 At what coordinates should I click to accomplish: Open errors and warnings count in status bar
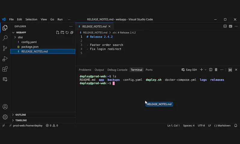52,125
